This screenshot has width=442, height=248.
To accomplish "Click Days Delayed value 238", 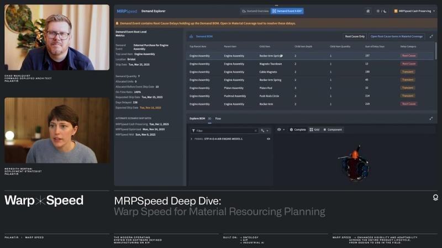I will pyautogui.click(x=135, y=103).
